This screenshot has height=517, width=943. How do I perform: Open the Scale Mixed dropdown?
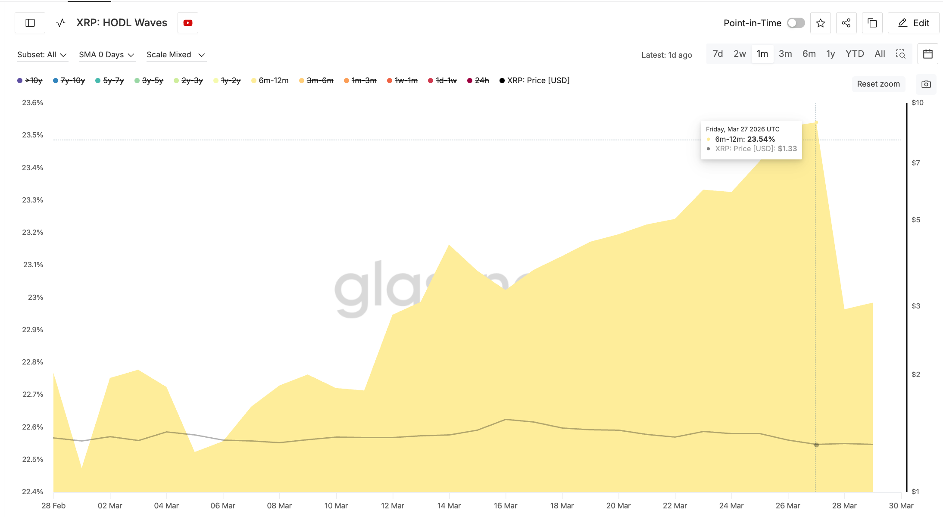[x=175, y=55]
